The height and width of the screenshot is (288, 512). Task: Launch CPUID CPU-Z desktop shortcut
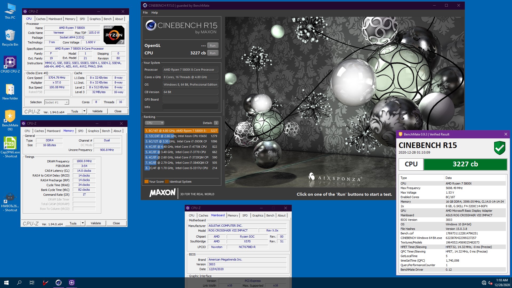(10, 65)
